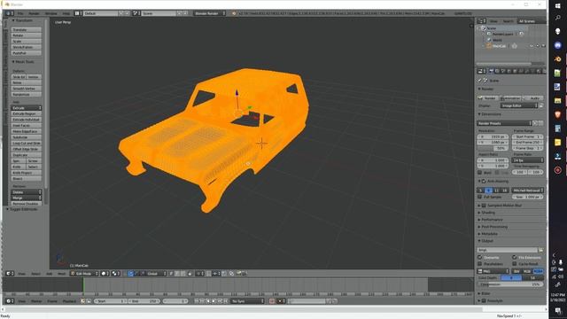Expand the Shading panel

pyautogui.click(x=488, y=213)
